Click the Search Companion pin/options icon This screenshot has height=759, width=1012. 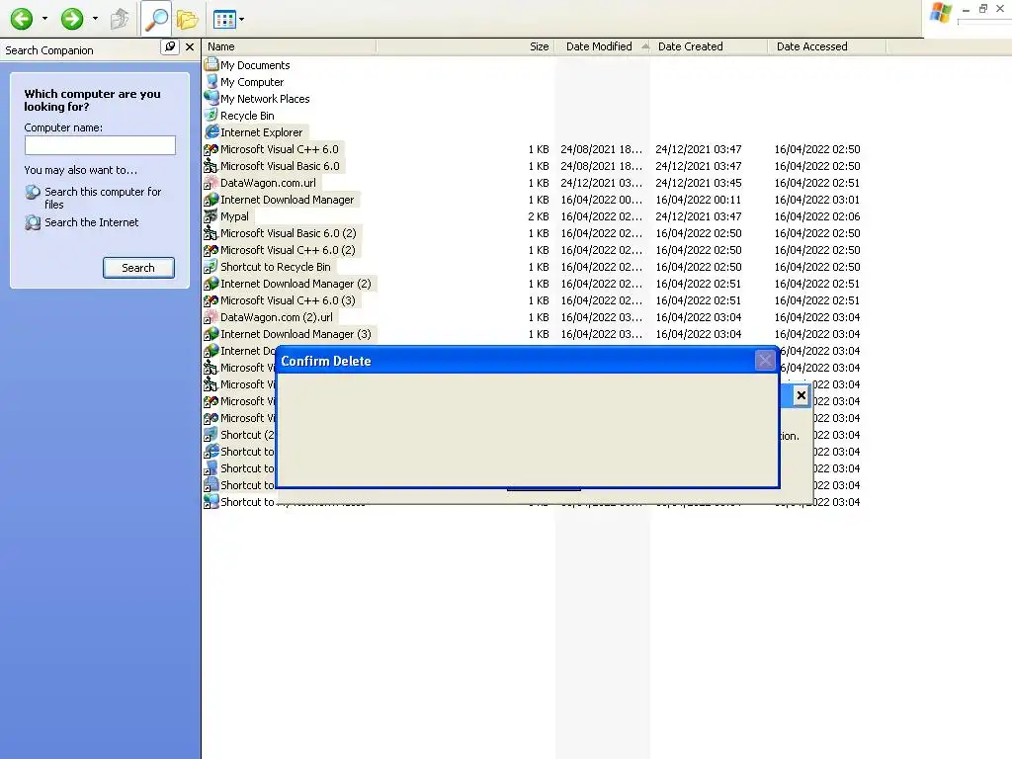(169, 46)
